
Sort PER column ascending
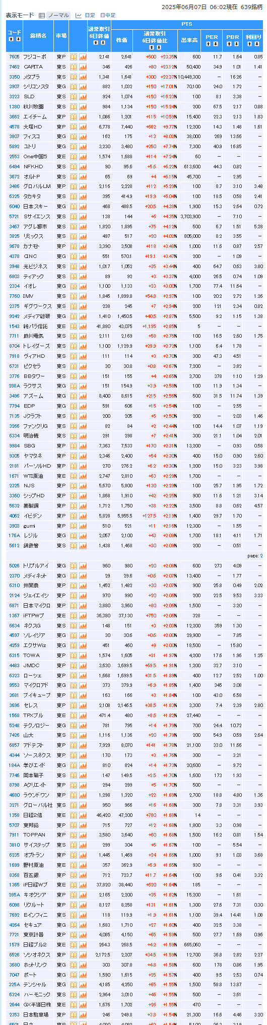pyautogui.click(x=208, y=44)
